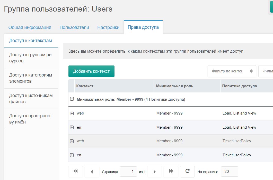Open Доступ к категориям элементов section
Image resolution: width=273 pixels, height=180 pixels.
pos(31,78)
